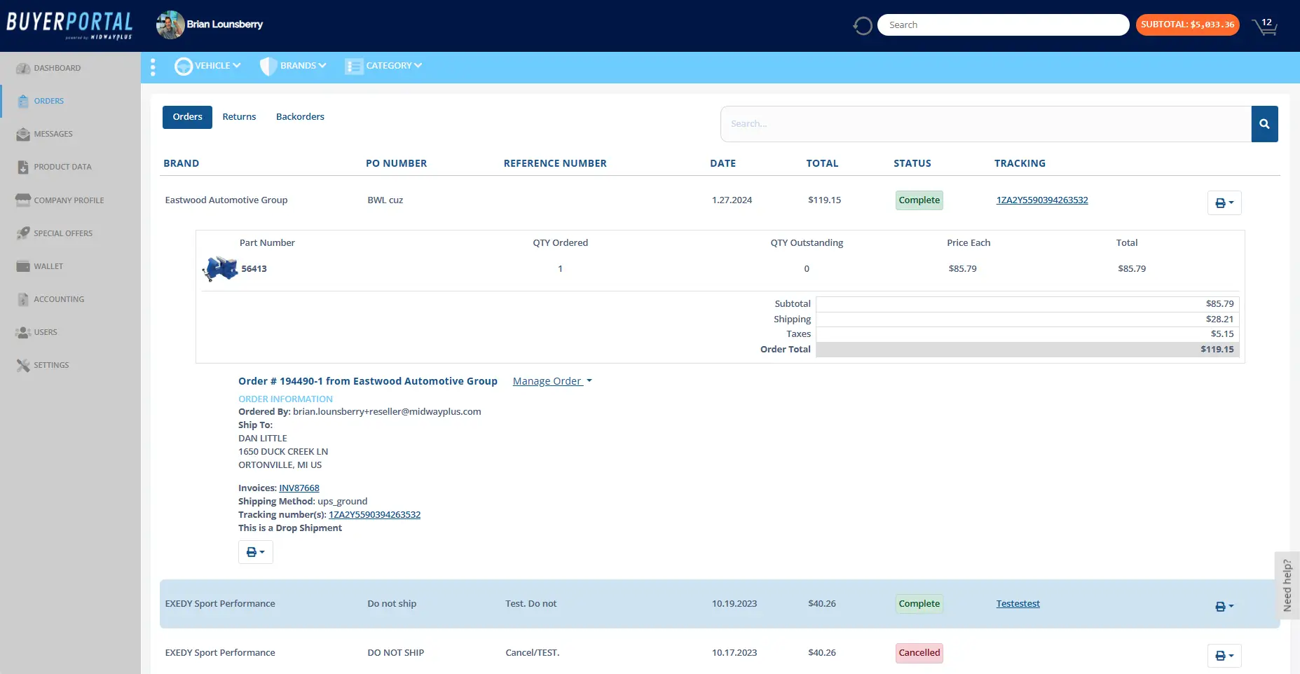This screenshot has width=1300, height=674.
Task: Select the Orders tab
Action: click(187, 117)
